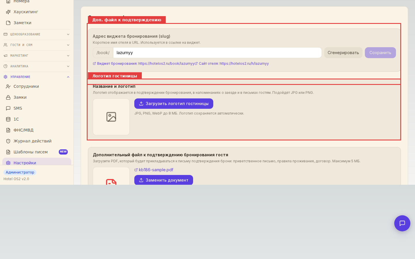Expand the Аналитика section
This screenshot has height=259, width=415.
click(x=37, y=66)
